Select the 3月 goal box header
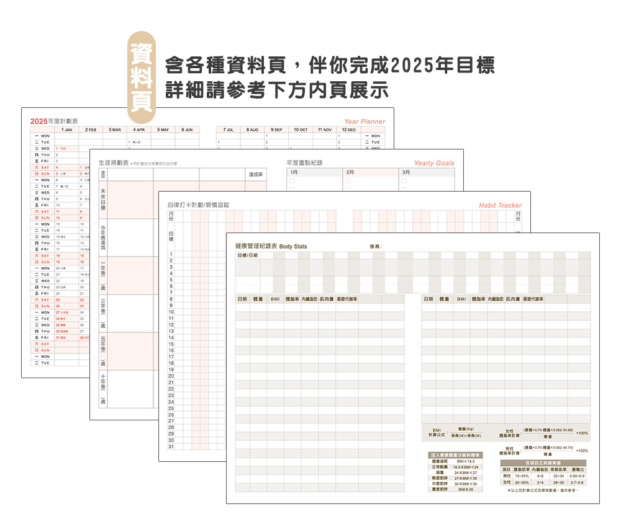The image size is (621, 527). 427,172
